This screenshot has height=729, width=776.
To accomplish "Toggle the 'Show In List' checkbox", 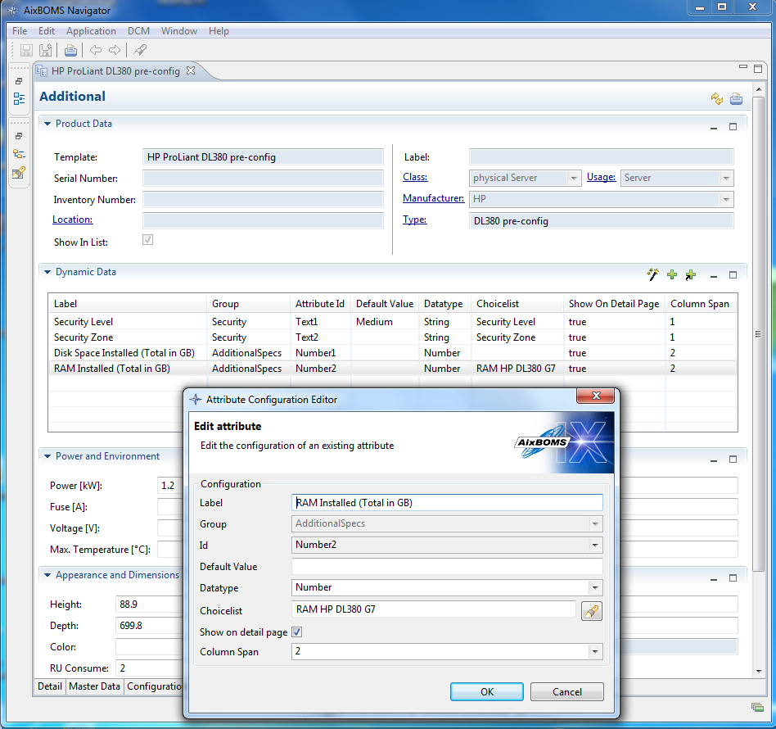I will point(148,241).
